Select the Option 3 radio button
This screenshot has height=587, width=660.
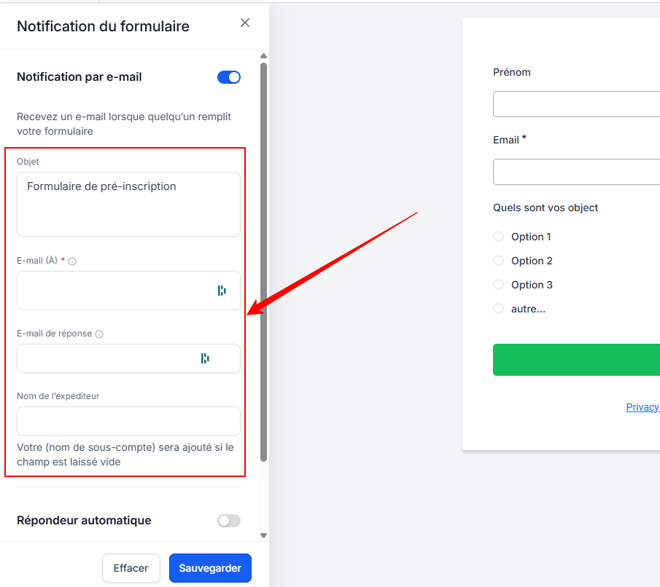(x=498, y=284)
